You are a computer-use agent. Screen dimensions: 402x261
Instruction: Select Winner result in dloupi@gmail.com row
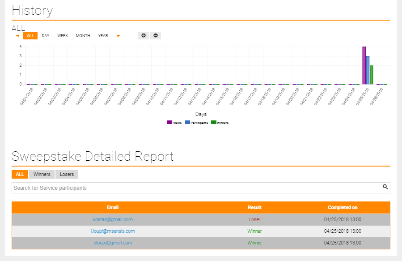pos(254,243)
